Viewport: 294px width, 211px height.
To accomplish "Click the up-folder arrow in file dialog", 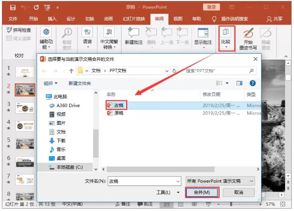I will [x=71, y=71].
